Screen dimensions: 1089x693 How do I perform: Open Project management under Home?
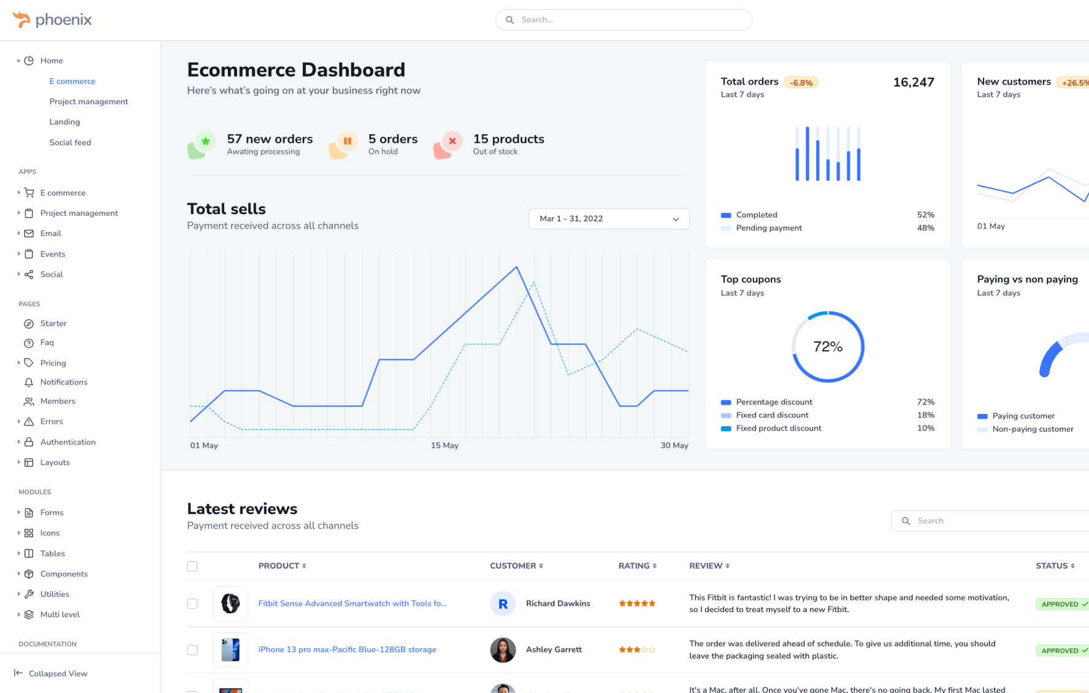[89, 102]
